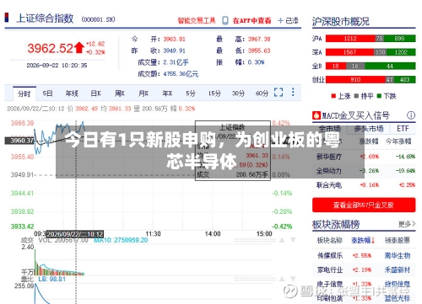The height and width of the screenshot is (304, 422).
Task: Click the MA10: 2750959.20 label
Action: pos(121,240)
